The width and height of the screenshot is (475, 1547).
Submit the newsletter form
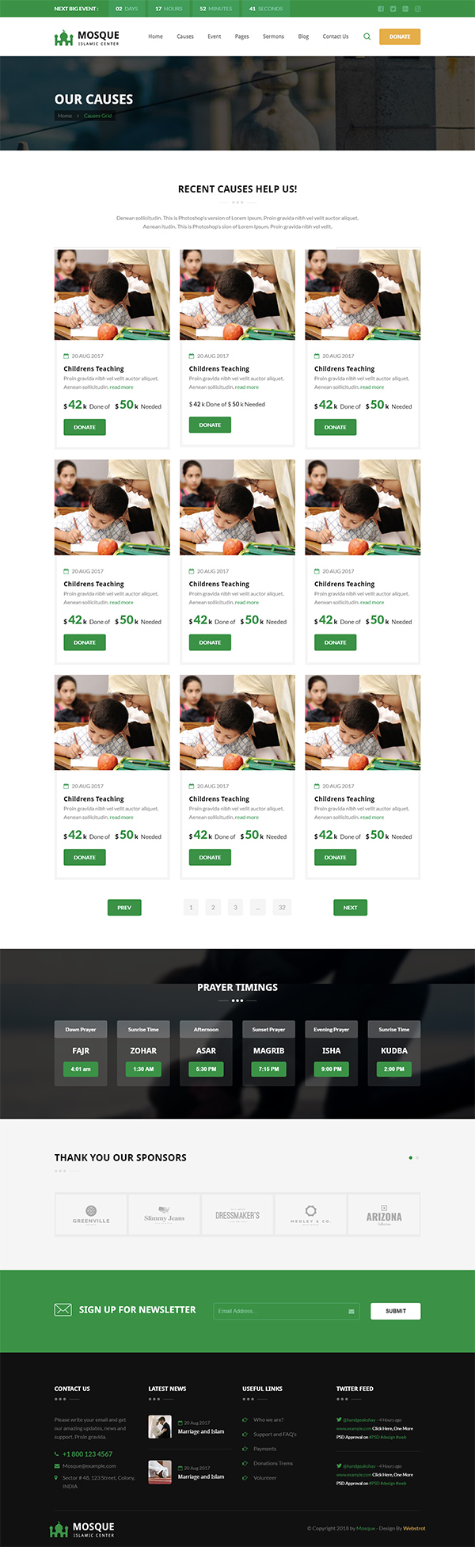coord(396,1311)
